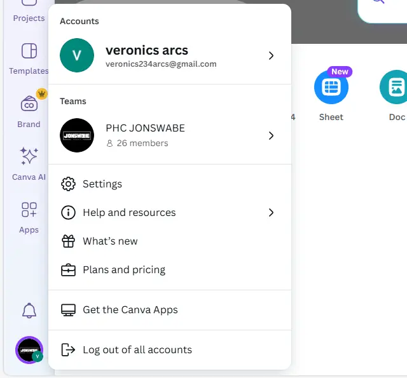Click the Teams section heading
This screenshot has width=407, height=378.
[x=73, y=102]
